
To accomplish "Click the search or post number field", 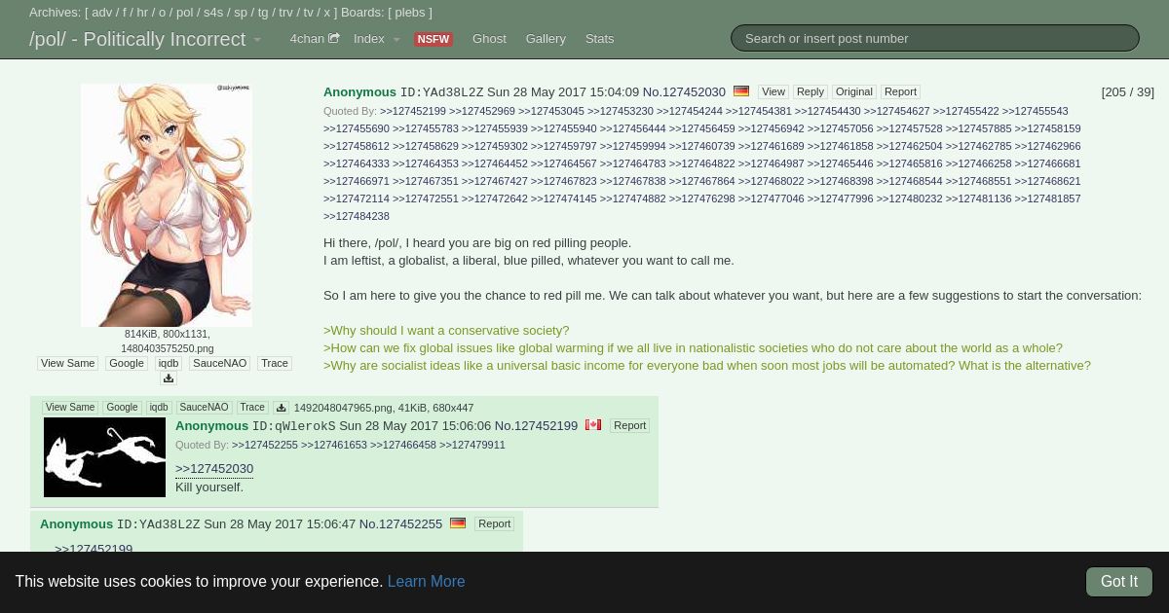I will tap(935, 38).
